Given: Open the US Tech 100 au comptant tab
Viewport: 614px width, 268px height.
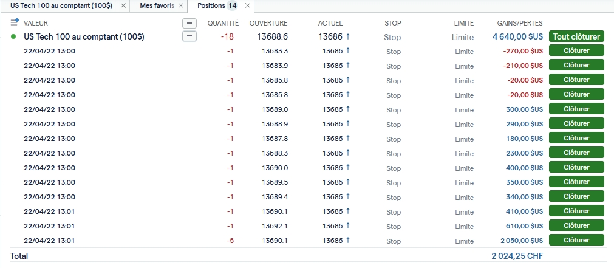Looking at the screenshot, I should (x=61, y=5).
